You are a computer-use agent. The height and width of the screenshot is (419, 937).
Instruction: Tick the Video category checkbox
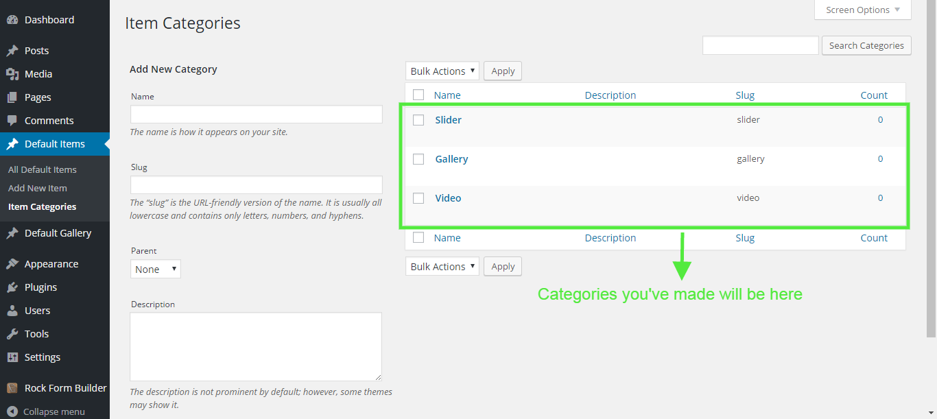418,198
